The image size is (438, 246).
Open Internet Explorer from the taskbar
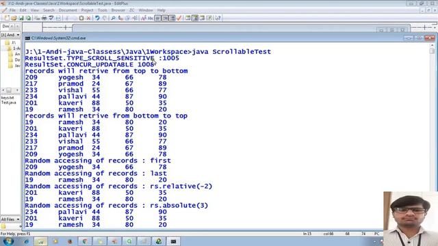tap(27, 241)
